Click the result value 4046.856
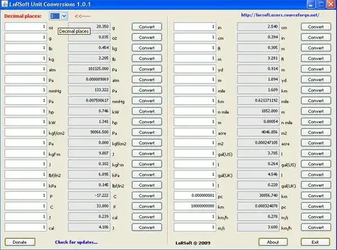The height and width of the screenshot is (250, 337). [x=258, y=132]
